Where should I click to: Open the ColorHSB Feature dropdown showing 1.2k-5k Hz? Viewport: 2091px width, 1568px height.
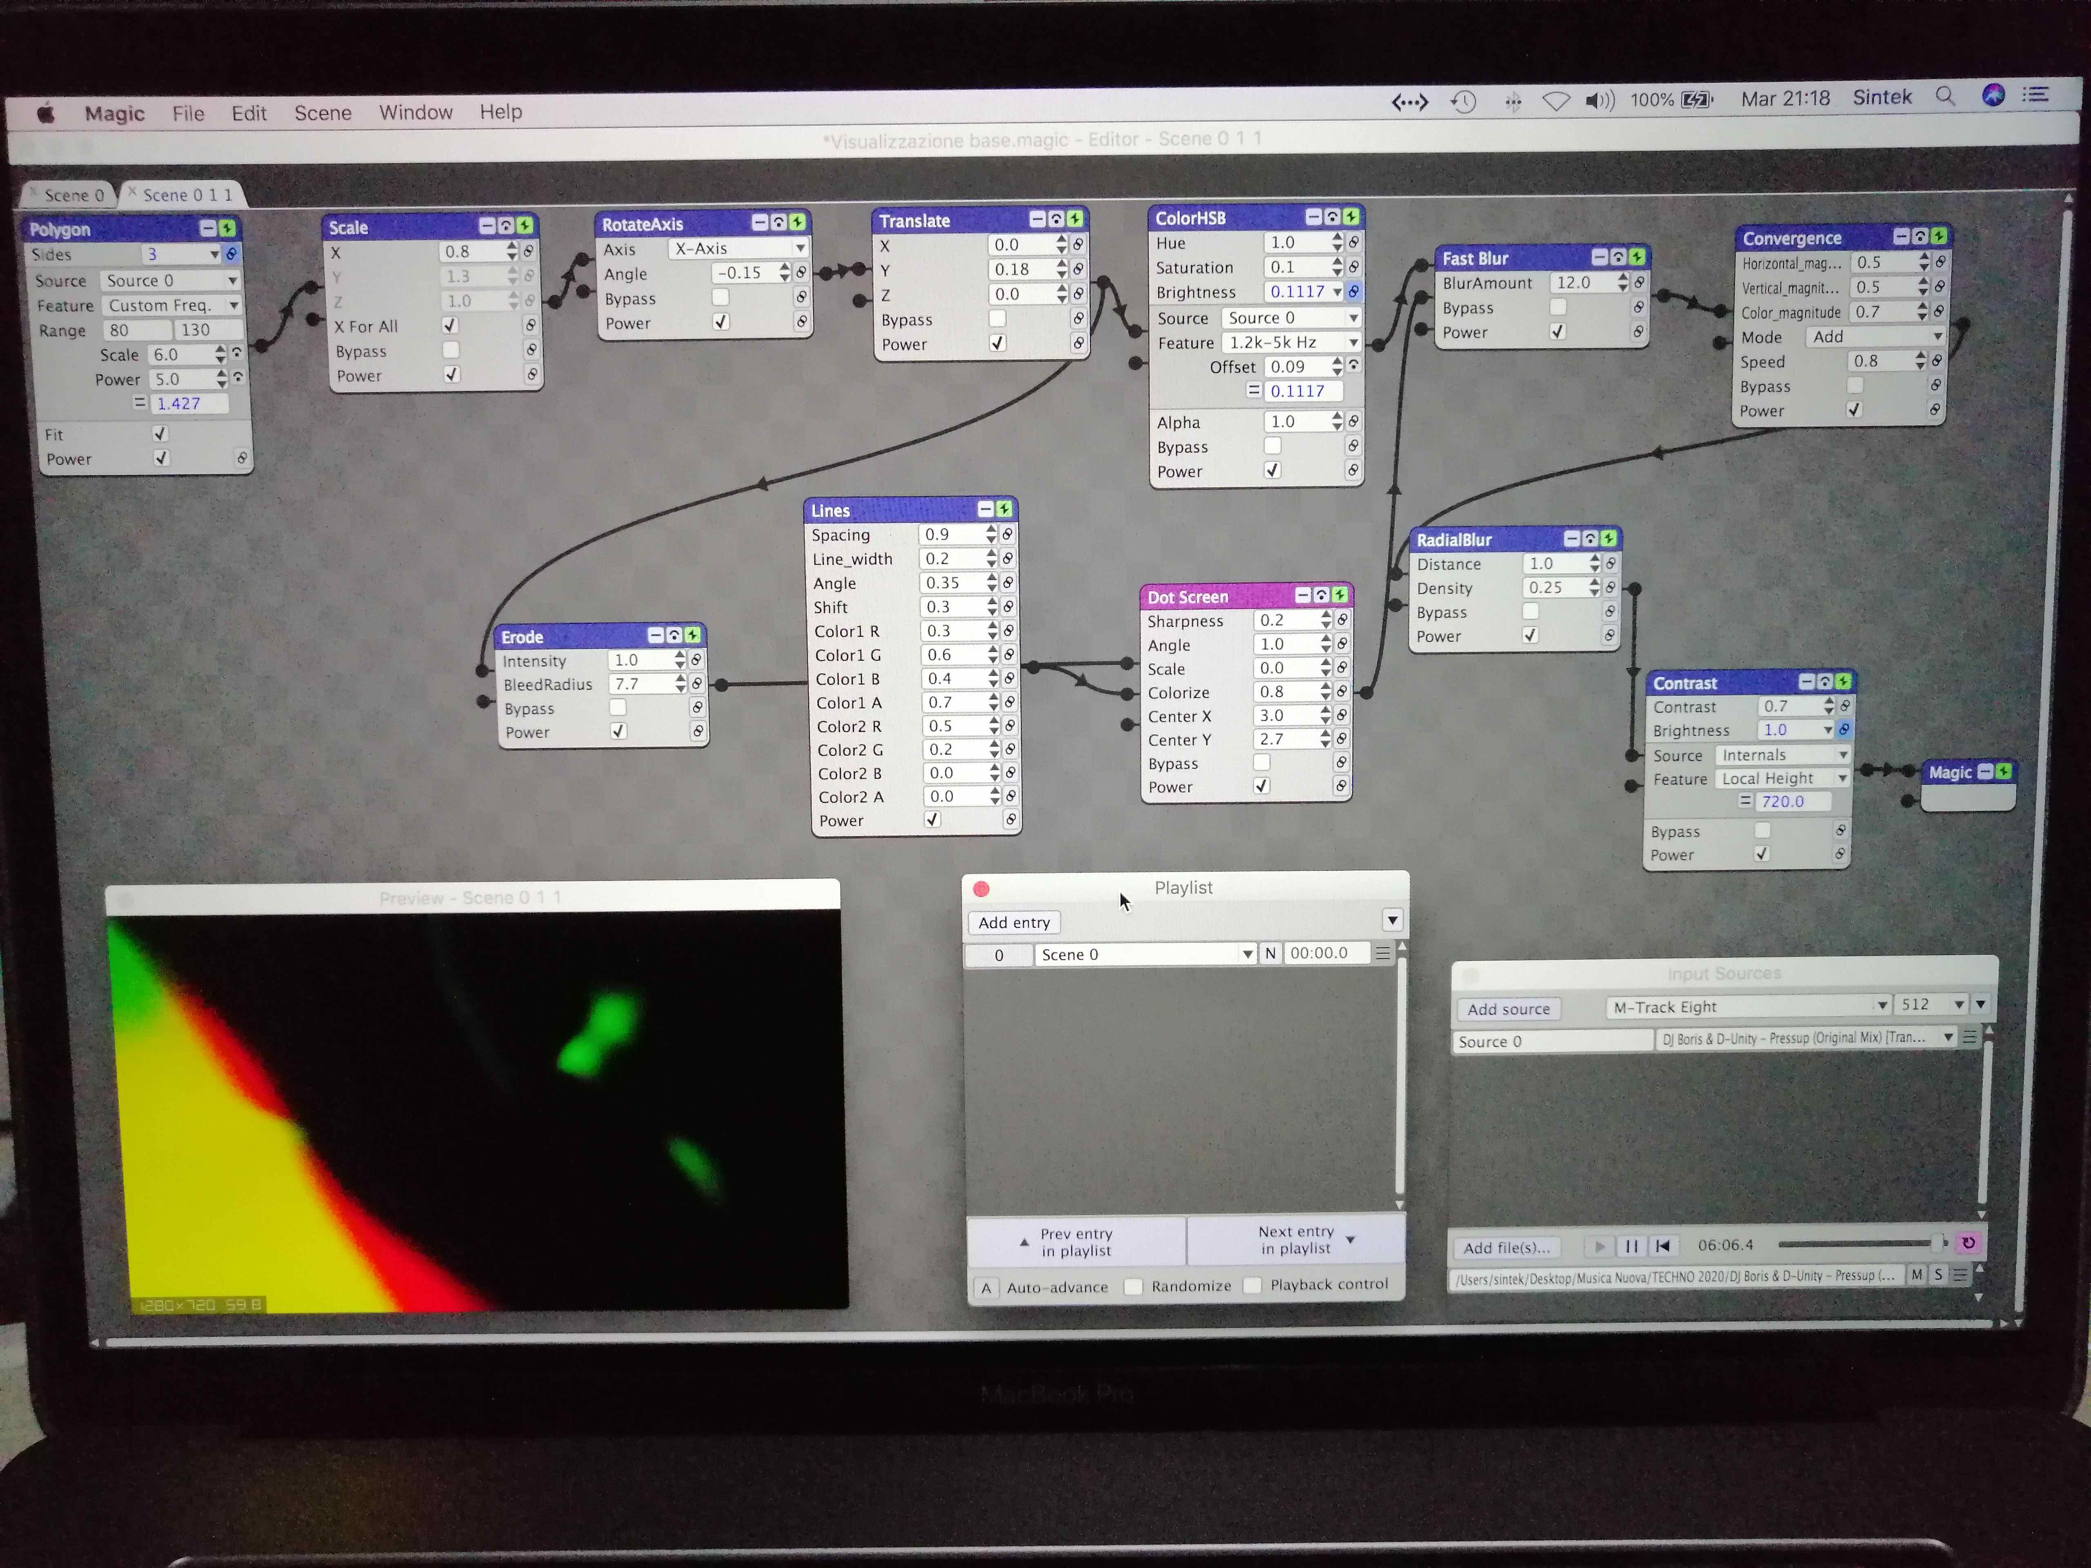1291,342
